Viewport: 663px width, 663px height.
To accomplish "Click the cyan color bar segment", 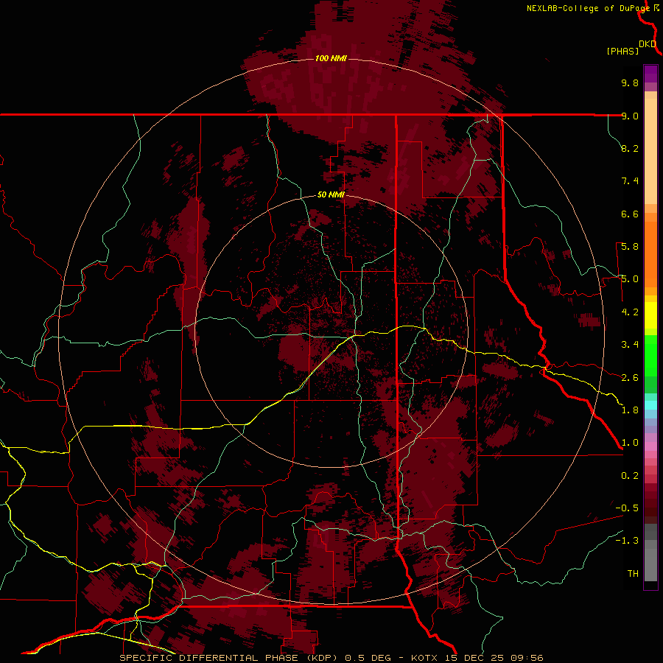I will point(650,405).
